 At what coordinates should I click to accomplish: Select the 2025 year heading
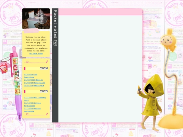point(36,91)
